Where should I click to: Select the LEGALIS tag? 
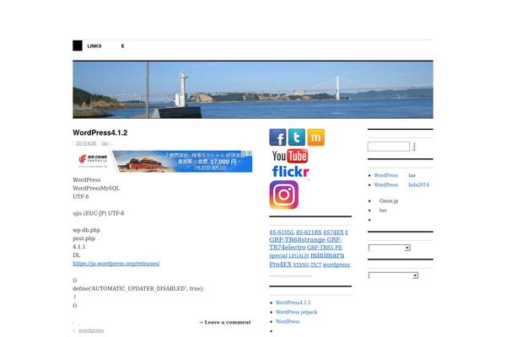299,256
